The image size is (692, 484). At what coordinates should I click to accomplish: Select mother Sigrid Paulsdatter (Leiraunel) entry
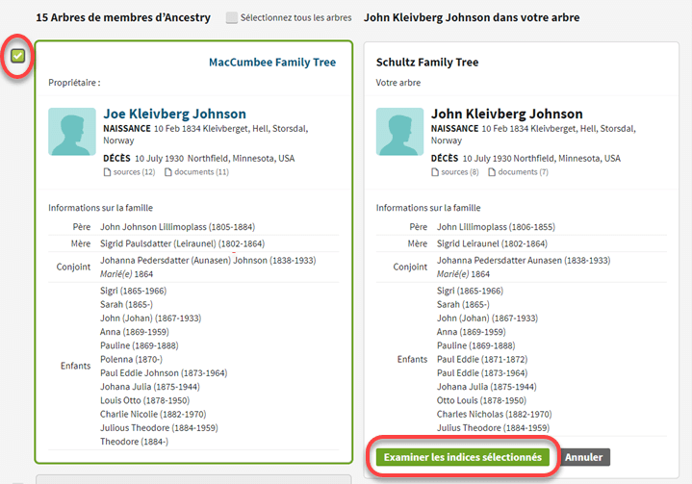(x=182, y=243)
